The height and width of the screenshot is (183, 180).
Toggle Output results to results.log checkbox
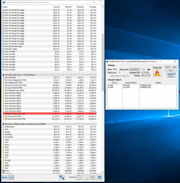[x=108, y=76]
